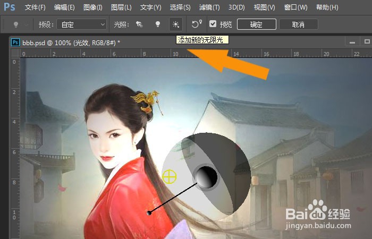Toggle the 预览 checkbox

(213, 24)
